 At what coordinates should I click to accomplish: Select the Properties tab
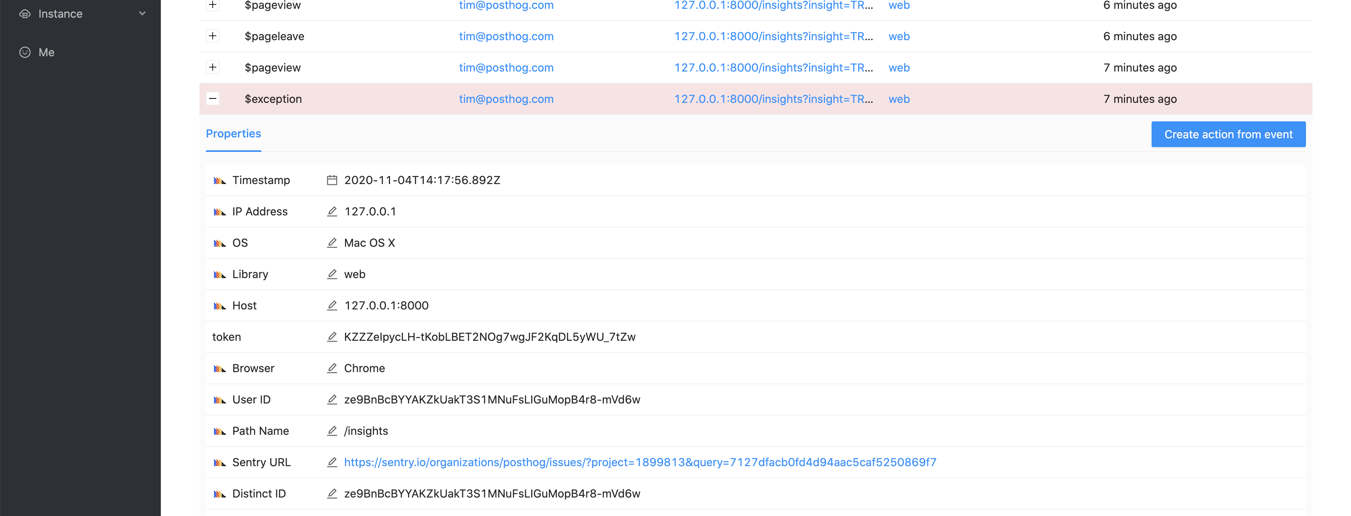coord(234,133)
